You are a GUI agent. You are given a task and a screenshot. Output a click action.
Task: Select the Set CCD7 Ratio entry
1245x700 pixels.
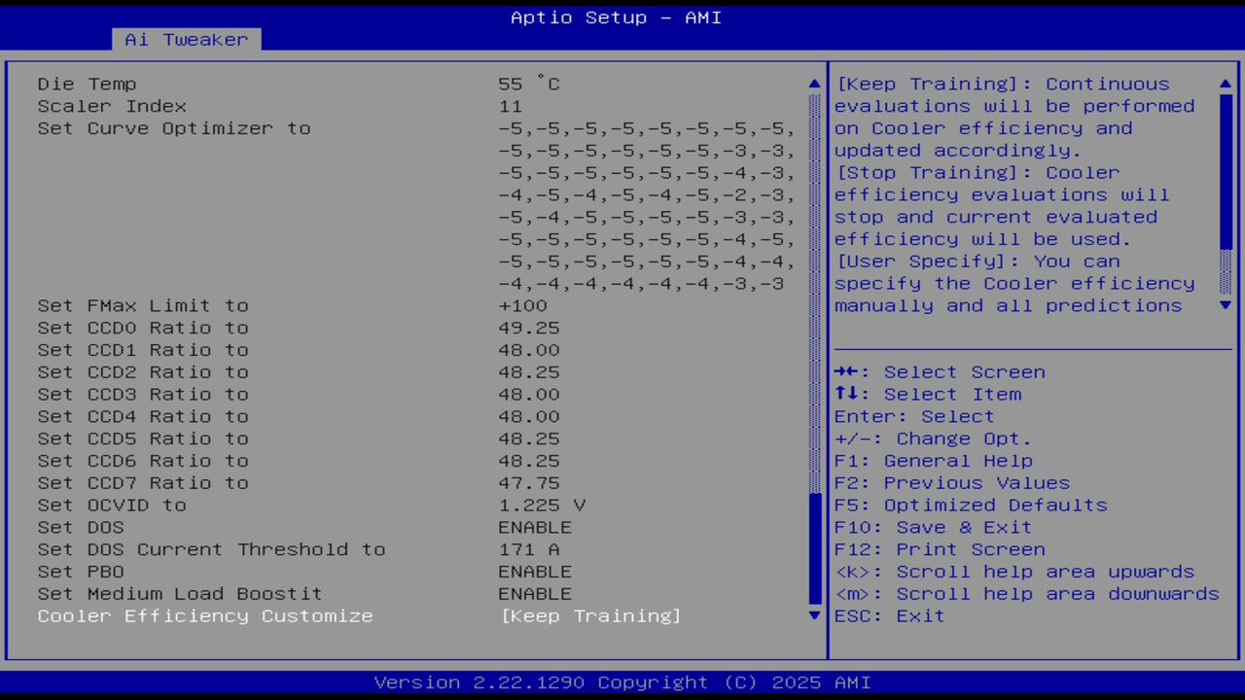143,483
